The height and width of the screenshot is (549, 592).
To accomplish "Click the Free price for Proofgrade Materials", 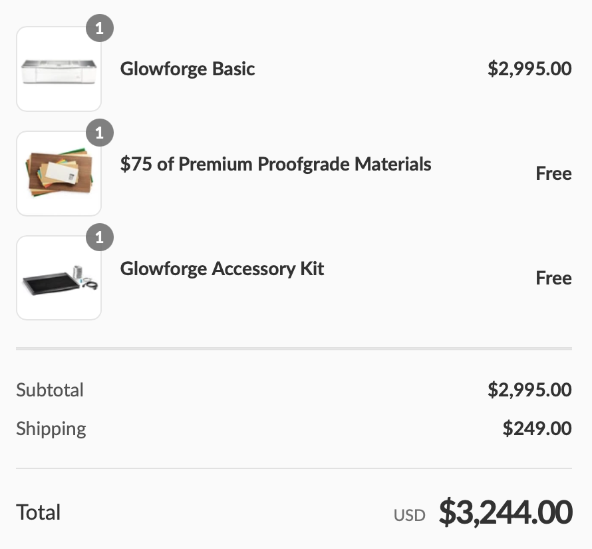I will pos(553,174).
